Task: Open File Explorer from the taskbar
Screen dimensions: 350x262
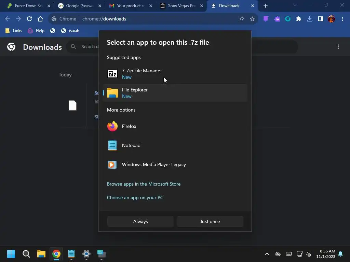Action: [x=41, y=254]
